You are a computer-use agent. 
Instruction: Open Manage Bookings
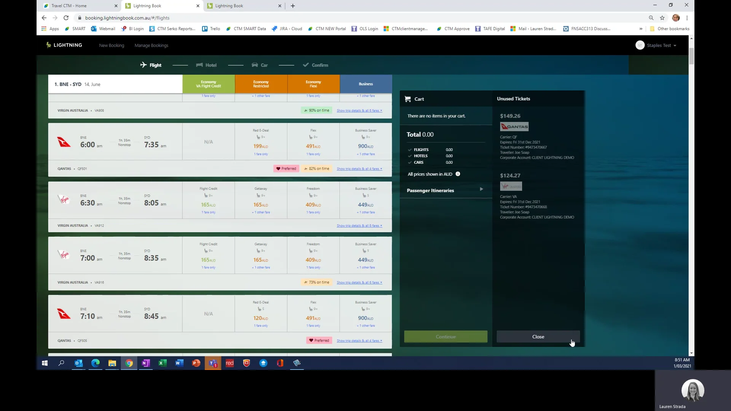point(151,45)
